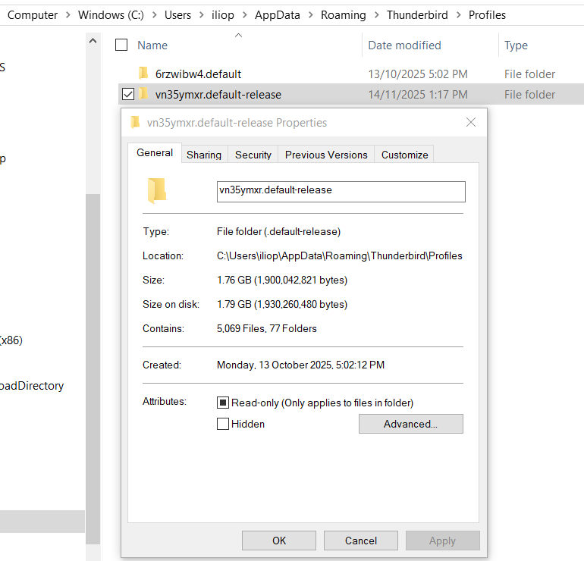Image resolution: width=584 pixels, height=561 pixels.
Task: Select the Previous Versions tab
Action: tap(326, 155)
